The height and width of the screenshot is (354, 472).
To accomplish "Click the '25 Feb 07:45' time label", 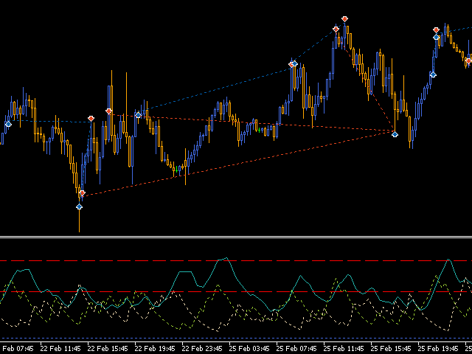I will tap(297, 349).
